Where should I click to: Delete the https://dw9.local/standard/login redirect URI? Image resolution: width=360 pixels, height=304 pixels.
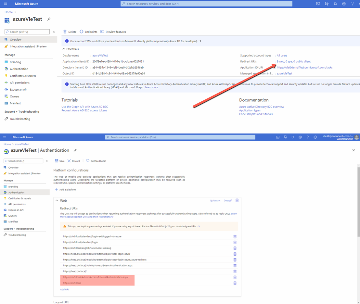235,242
